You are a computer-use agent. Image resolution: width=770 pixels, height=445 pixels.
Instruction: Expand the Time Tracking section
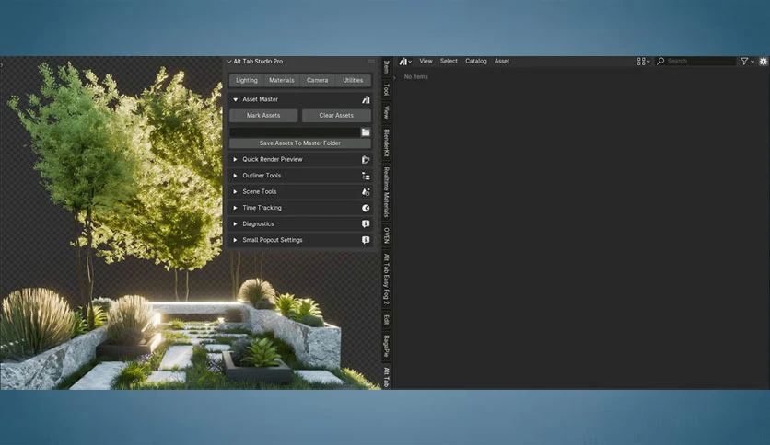tap(235, 208)
